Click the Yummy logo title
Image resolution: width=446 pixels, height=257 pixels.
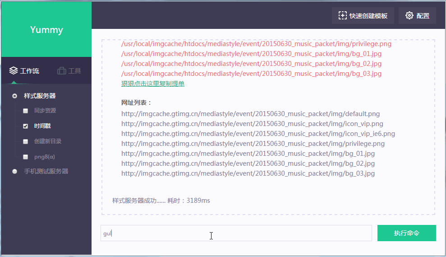(x=46, y=30)
